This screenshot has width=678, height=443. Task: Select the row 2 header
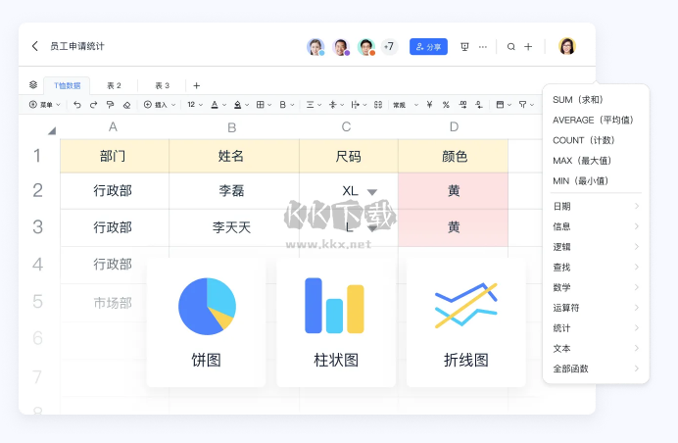point(38,191)
